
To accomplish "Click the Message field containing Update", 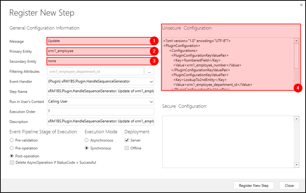I will click(97, 41).
